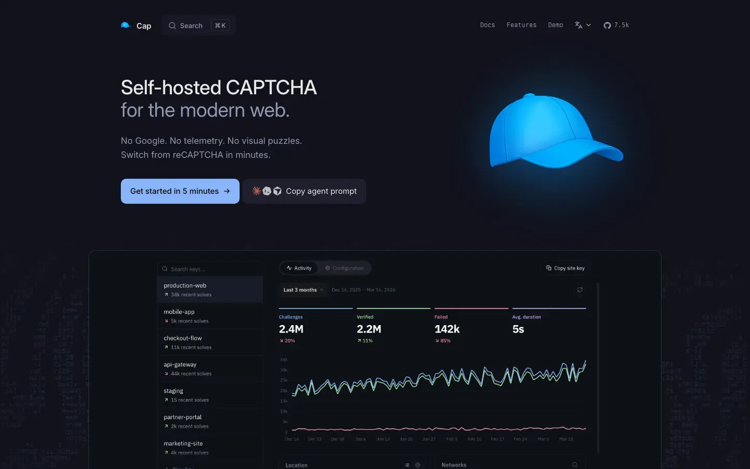The image size is (750, 469).
Task: Switch to the Configuration tab
Action: coord(344,268)
